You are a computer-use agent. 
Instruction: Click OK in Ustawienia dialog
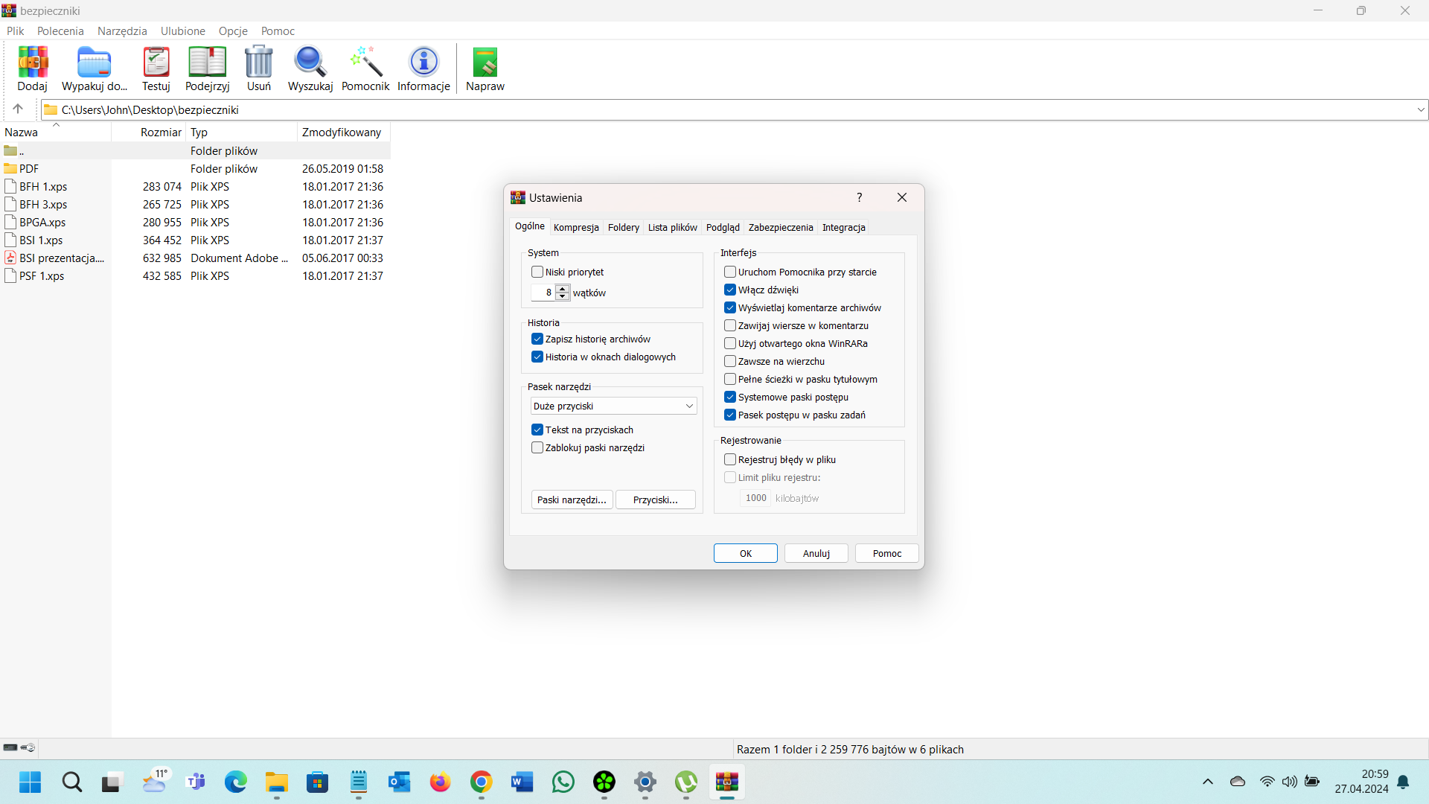(746, 553)
